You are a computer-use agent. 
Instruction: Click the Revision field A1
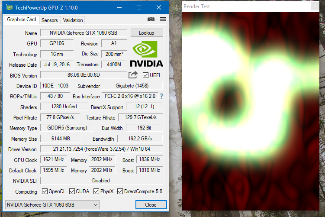point(114,43)
